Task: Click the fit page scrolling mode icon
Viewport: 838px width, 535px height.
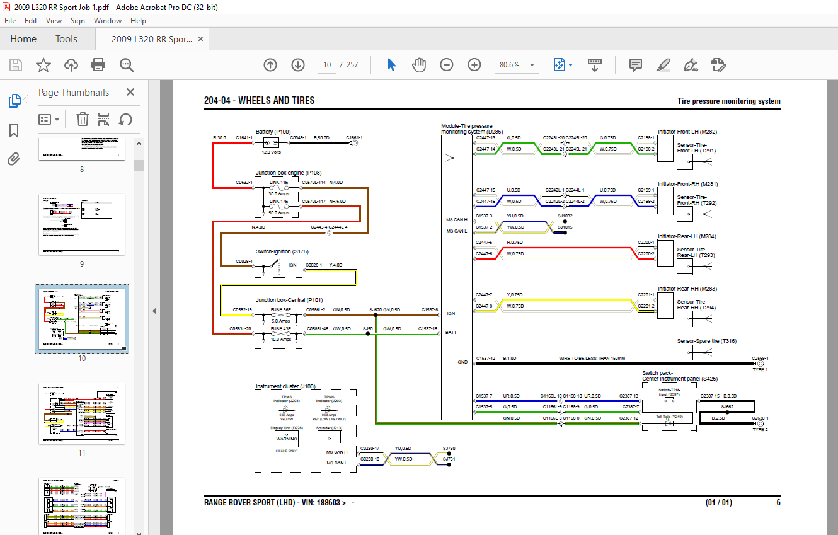Action: pos(559,65)
